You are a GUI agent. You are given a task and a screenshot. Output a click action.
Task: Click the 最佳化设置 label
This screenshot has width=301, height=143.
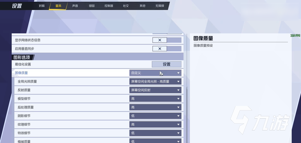[x=23, y=64]
